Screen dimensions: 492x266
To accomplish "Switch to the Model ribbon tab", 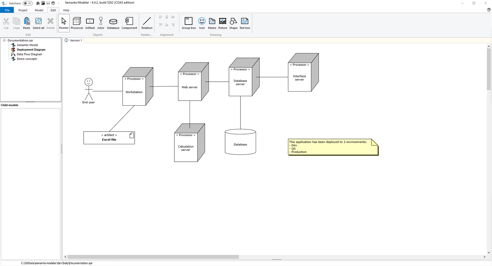I will 39,10.
